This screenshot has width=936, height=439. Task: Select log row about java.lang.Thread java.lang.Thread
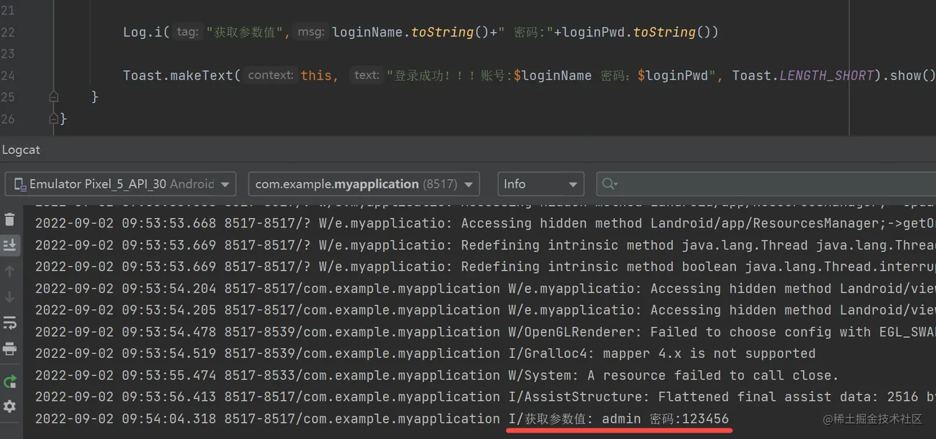485,245
